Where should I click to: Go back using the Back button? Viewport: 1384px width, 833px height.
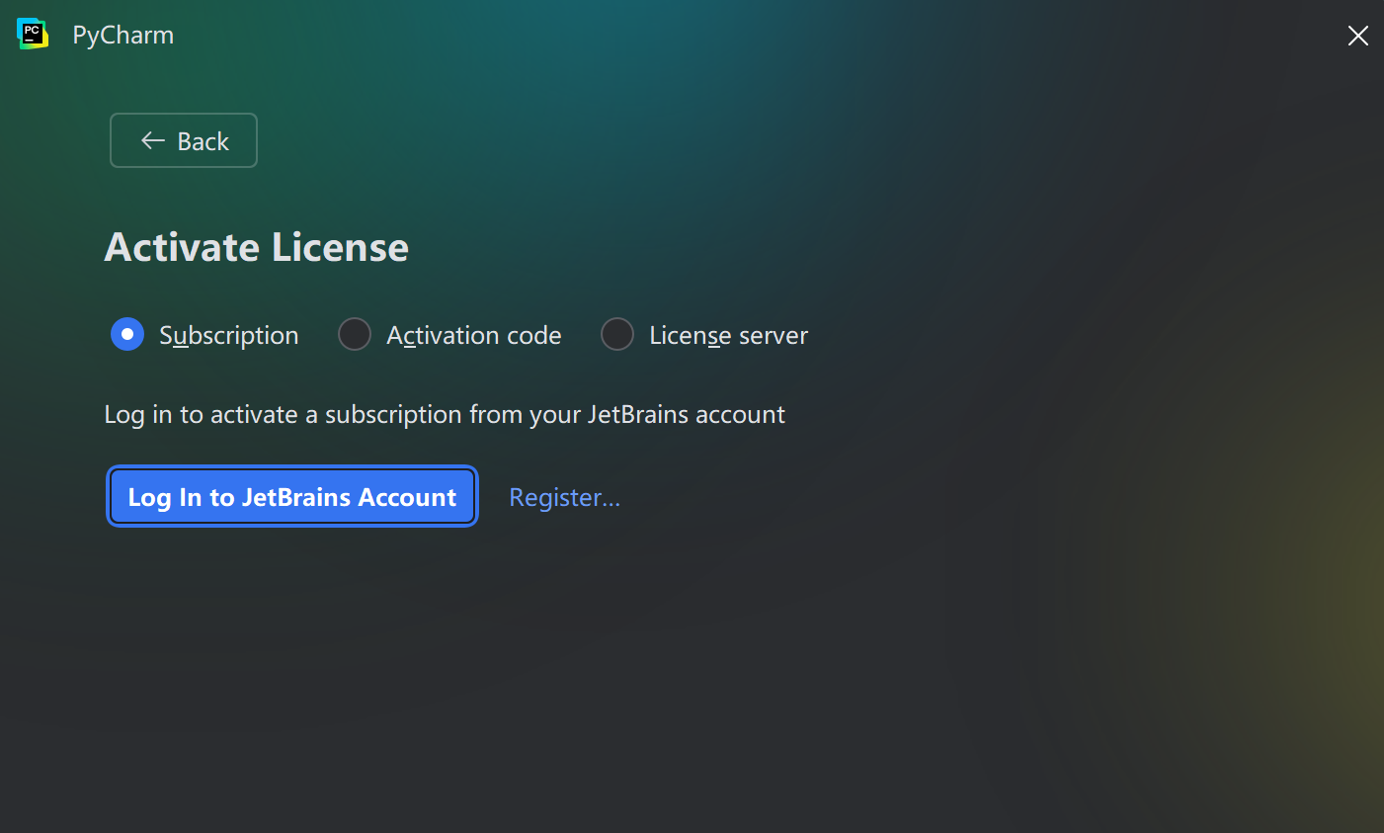pyautogui.click(x=184, y=140)
